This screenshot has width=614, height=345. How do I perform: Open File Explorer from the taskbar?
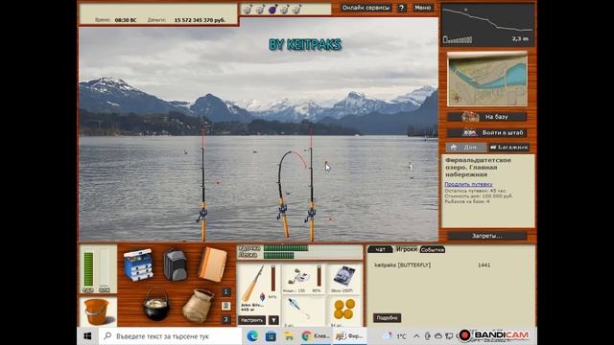click(x=289, y=336)
